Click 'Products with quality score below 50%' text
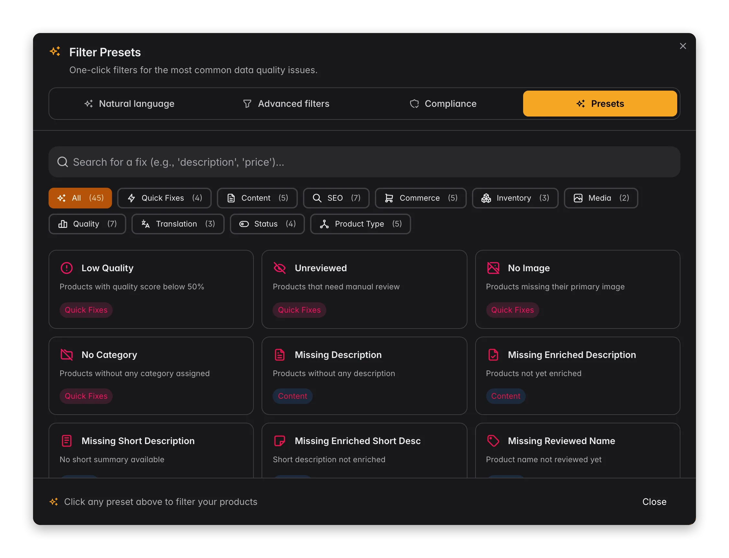The height and width of the screenshot is (558, 729). tap(132, 287)
